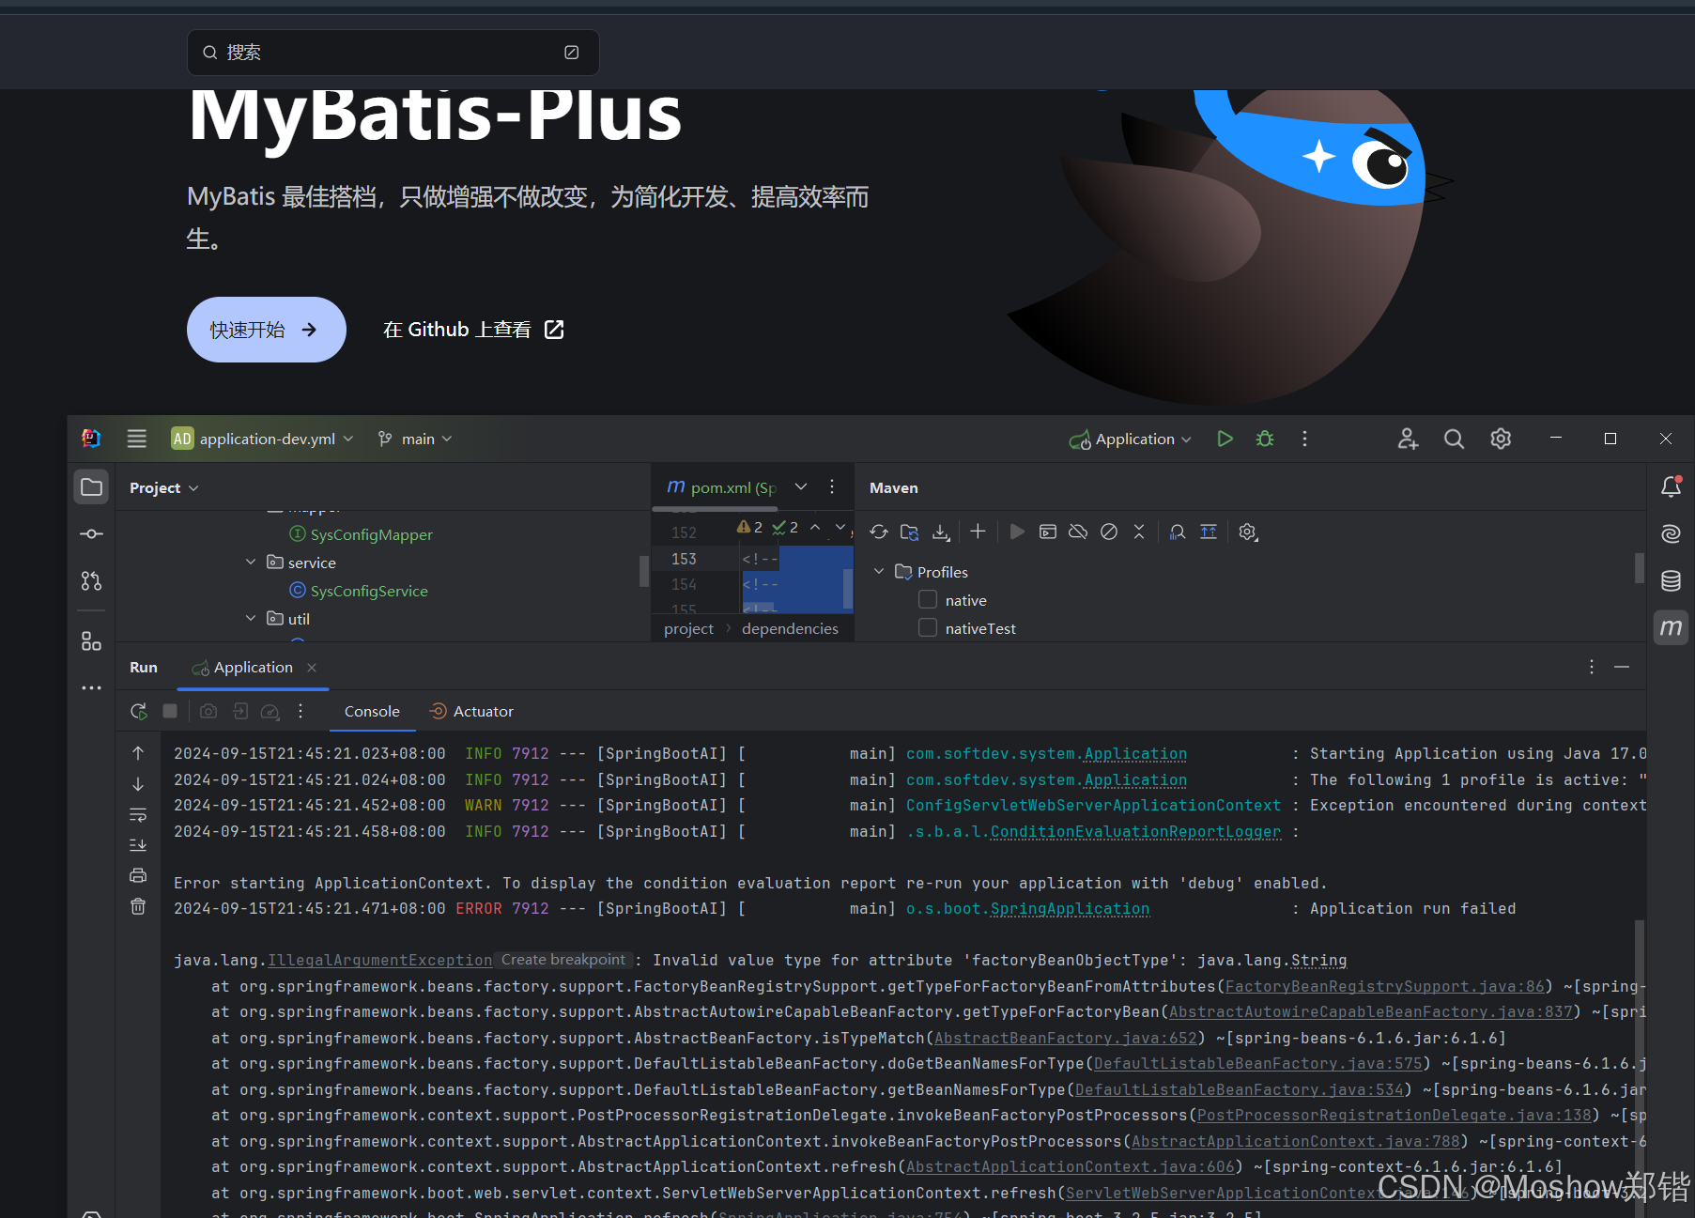Screen dimensions: 1695x1218
Task: Toggle soft-wrap in console output
Action: click(138, 814)
